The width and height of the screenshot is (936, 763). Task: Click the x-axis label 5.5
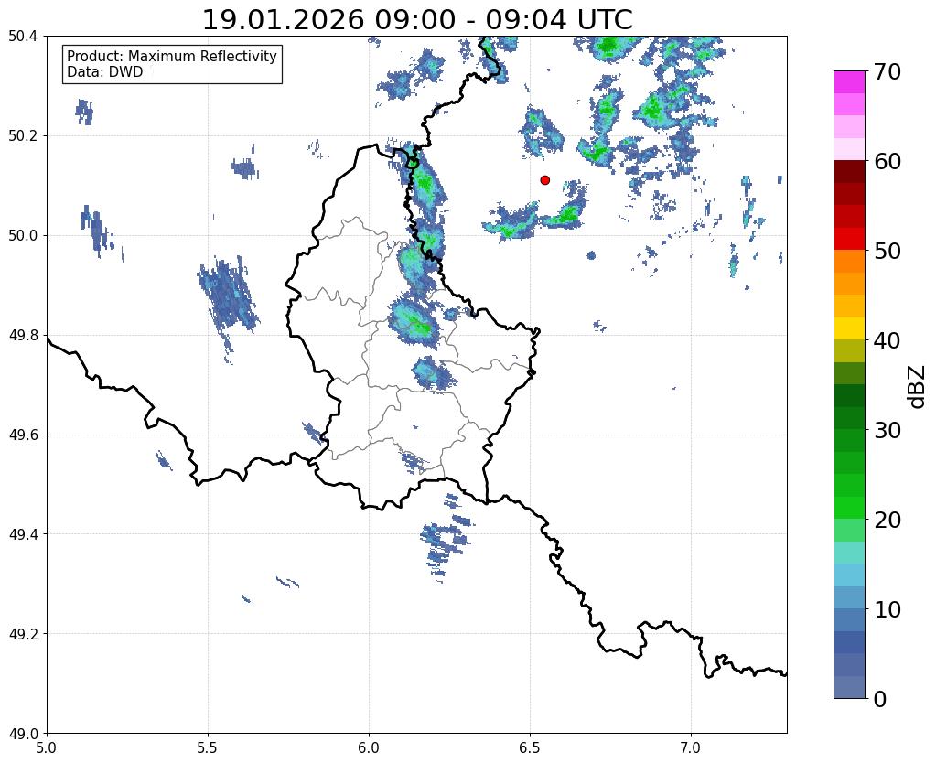(208, 747)
